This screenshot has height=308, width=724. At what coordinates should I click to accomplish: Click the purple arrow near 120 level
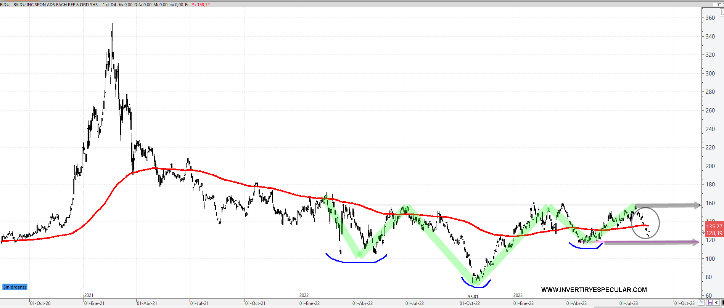[652, 242]
